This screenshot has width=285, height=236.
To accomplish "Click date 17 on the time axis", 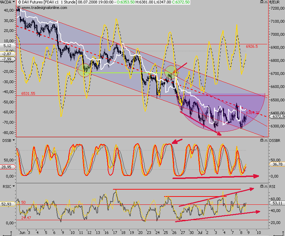I will pos(115,233).
